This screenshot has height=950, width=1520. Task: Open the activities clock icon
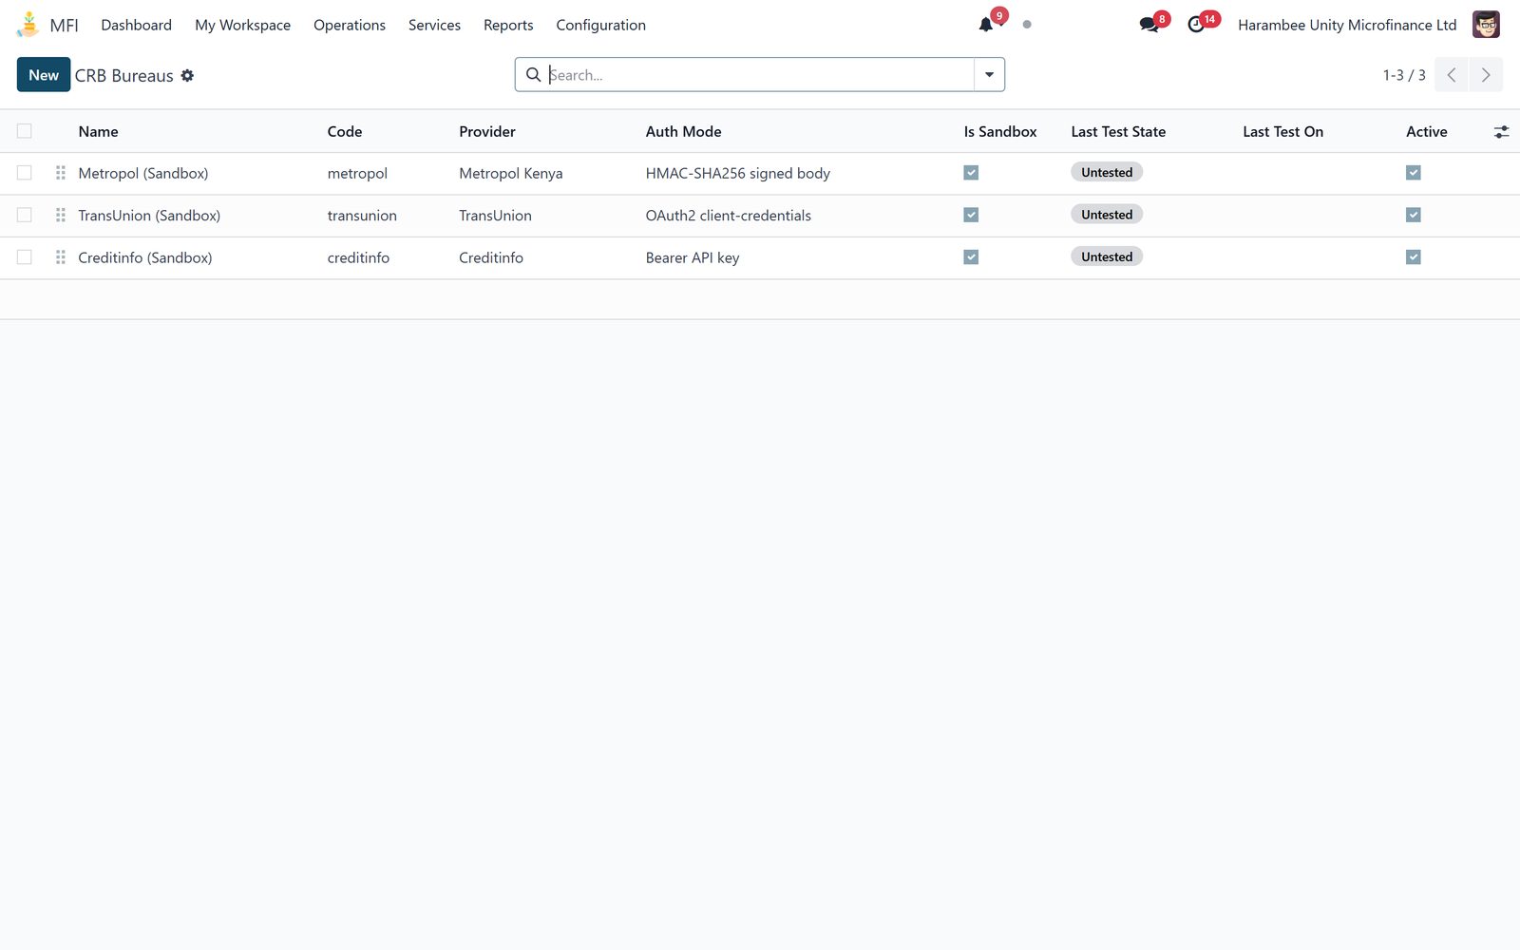1196,25
